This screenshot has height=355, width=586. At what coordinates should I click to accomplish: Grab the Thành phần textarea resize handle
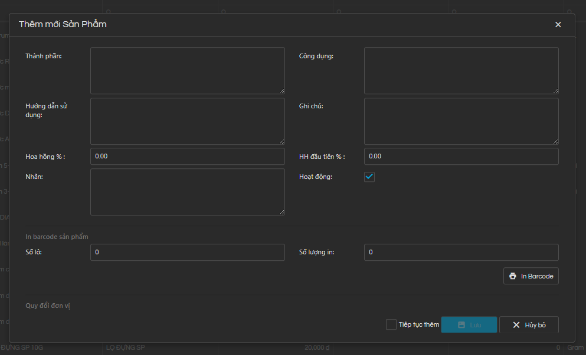point(281,91)
